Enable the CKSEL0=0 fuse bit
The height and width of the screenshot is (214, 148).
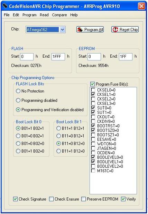pos(93,90)
